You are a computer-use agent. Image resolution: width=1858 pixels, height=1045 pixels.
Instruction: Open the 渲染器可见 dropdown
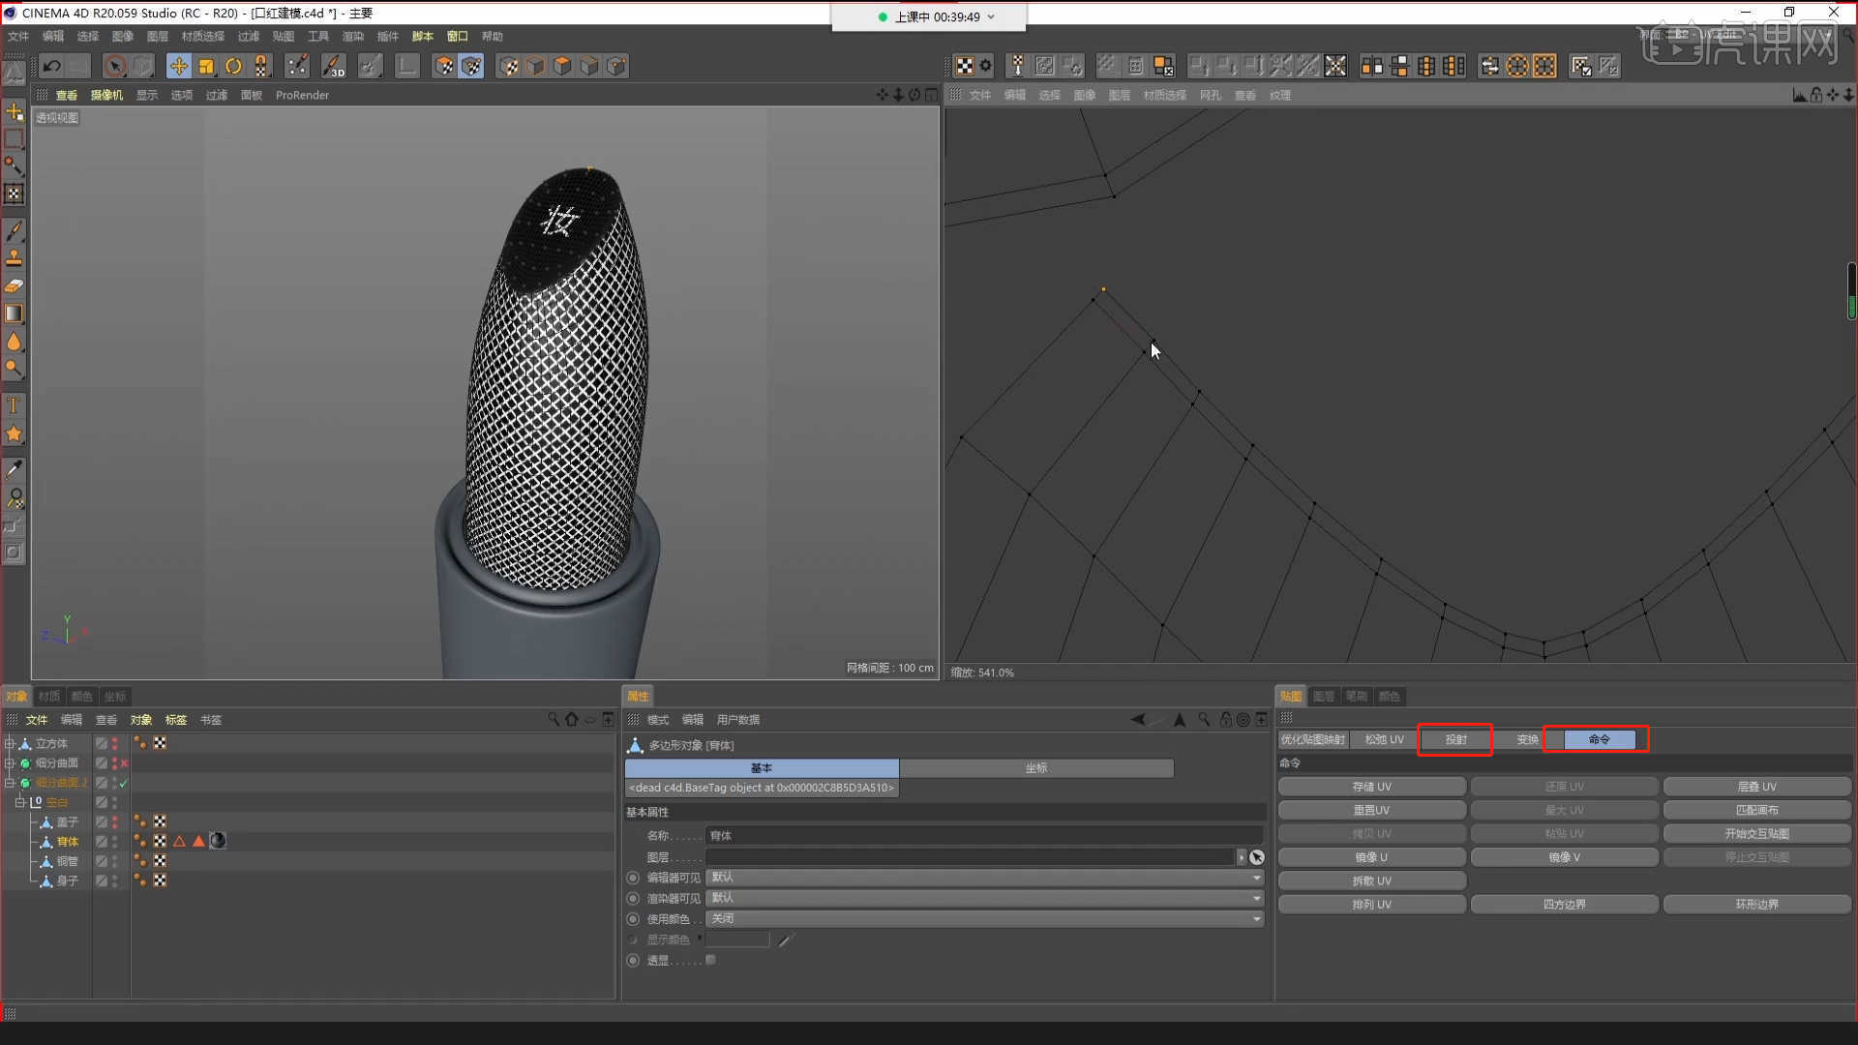pos(985,898)
